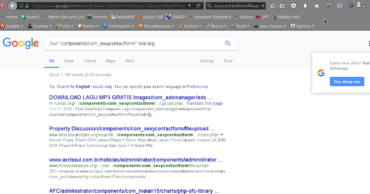Viewport: 370px width, 194px height.
Task: Open the YouPwn bookmark
Action: pos(244,17)
